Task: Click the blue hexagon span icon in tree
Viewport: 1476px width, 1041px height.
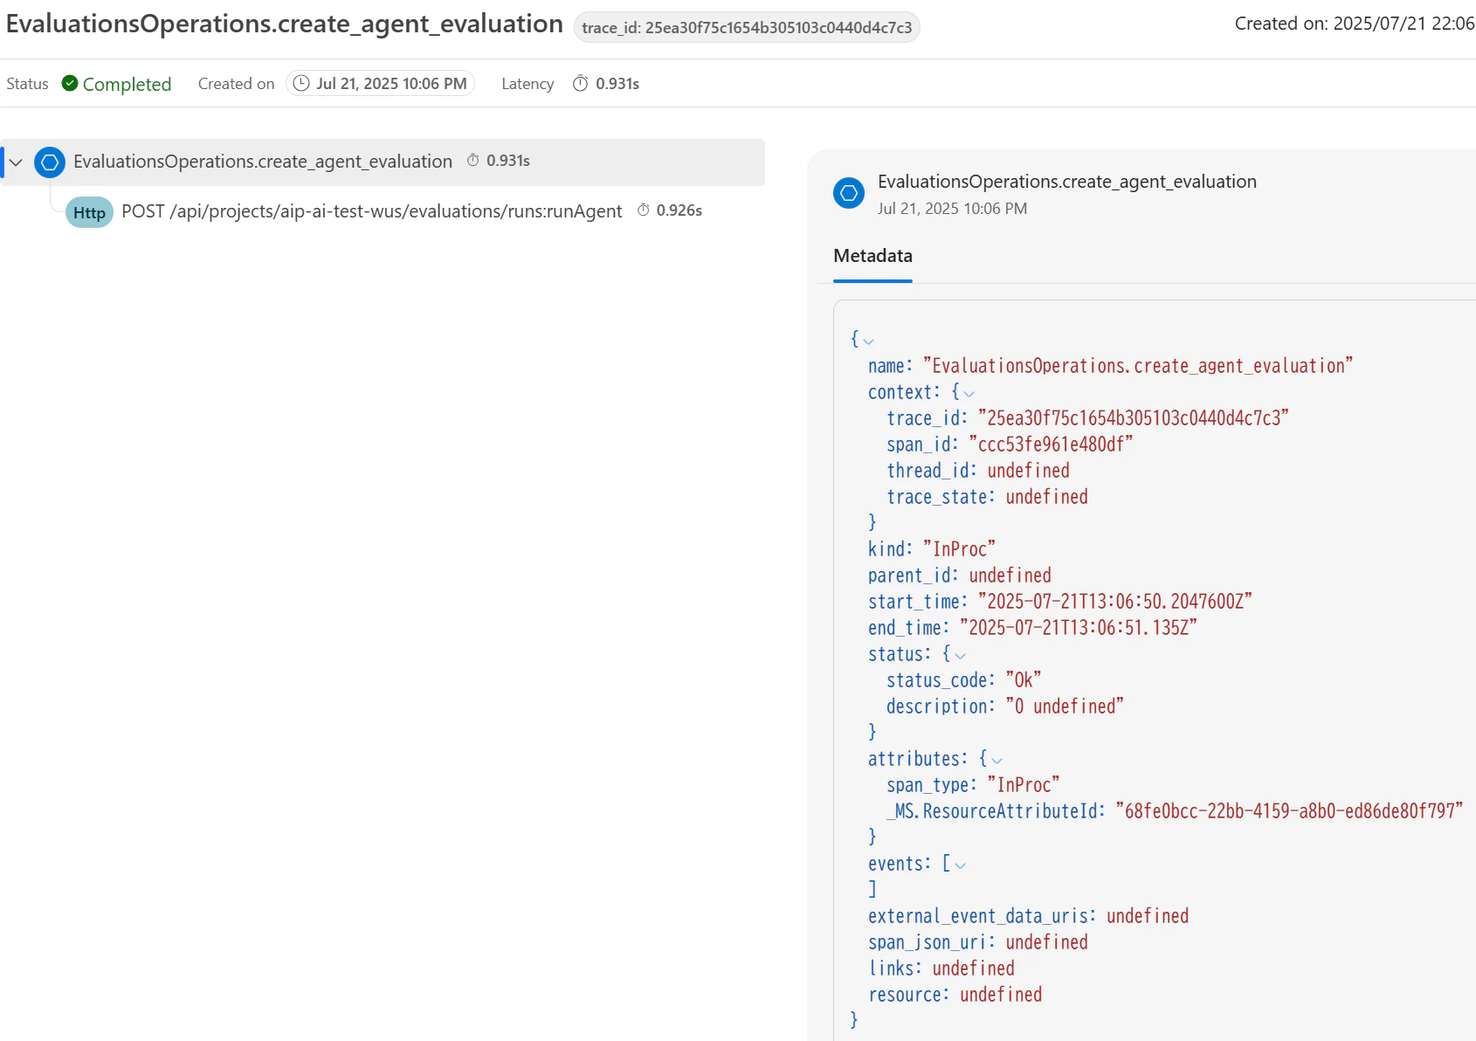Action: click(x=50, y=162)
